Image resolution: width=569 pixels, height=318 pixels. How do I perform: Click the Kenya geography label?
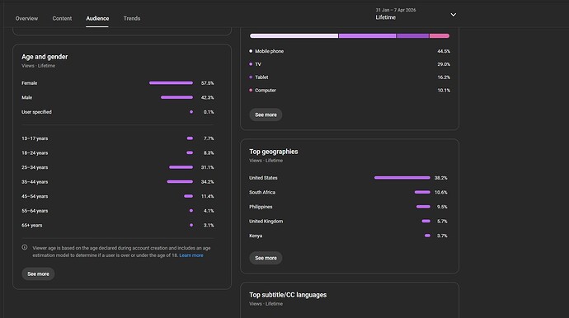coord(256,236)
